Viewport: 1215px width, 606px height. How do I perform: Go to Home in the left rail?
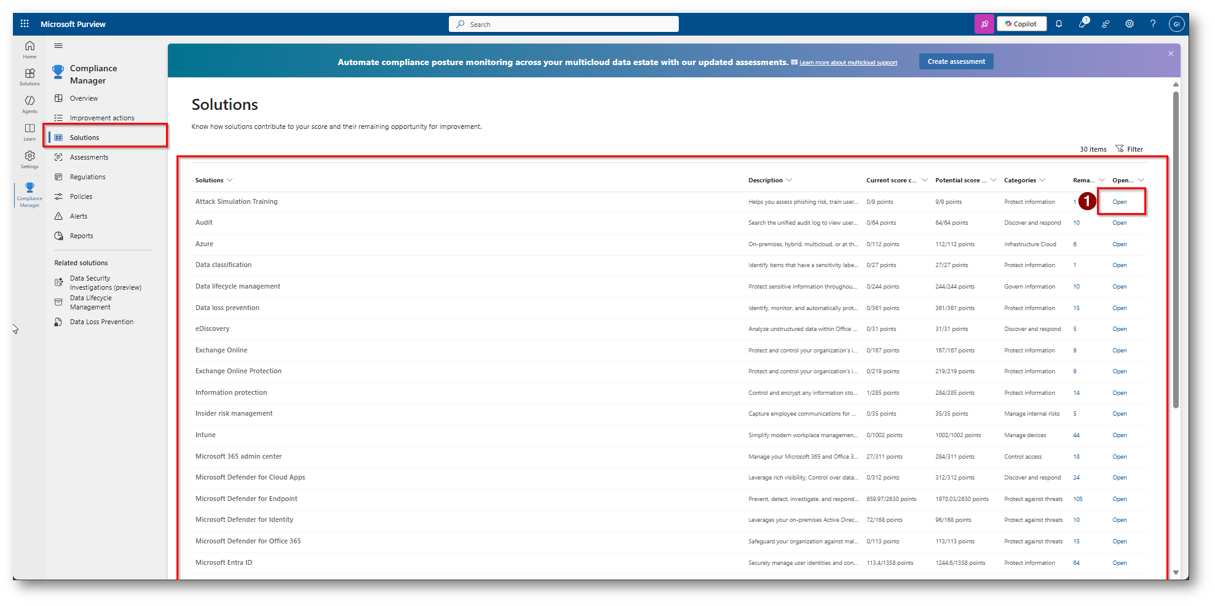(30, 49)
